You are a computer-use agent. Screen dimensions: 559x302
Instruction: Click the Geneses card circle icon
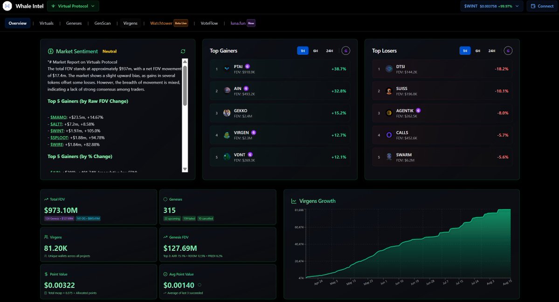(166, 199)
